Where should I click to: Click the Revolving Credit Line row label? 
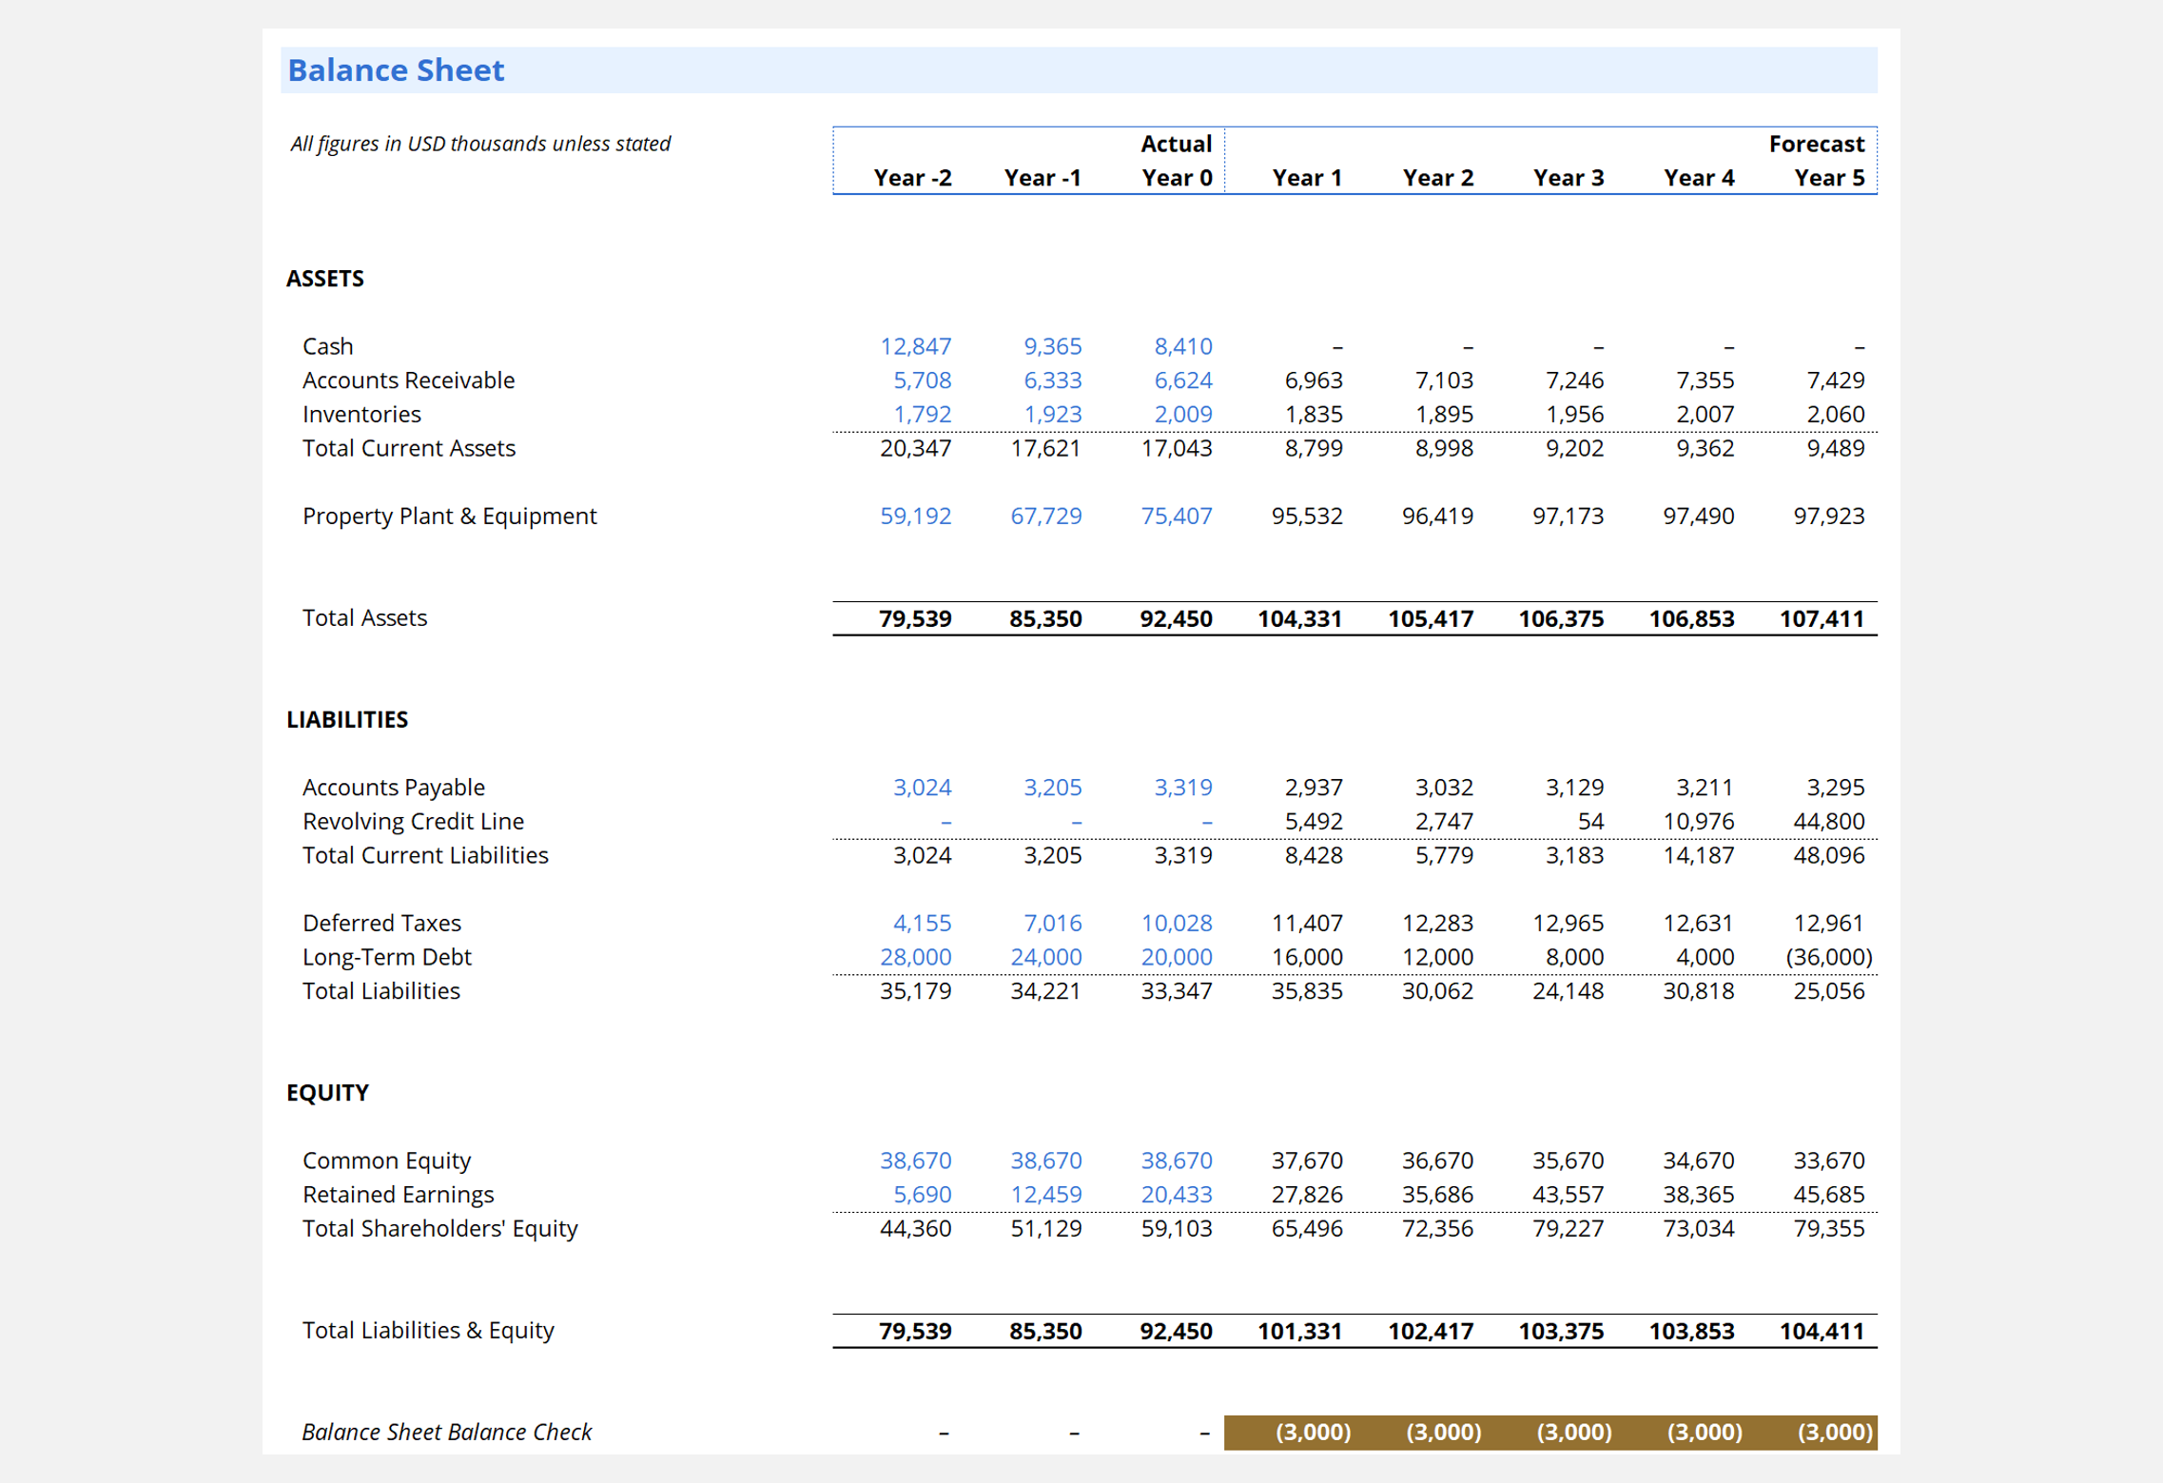(413, 821)
